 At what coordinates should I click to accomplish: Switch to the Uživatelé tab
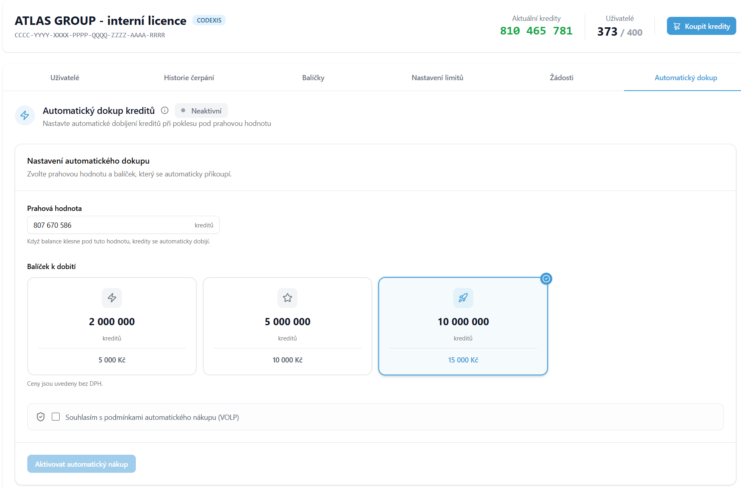(65, 78)
